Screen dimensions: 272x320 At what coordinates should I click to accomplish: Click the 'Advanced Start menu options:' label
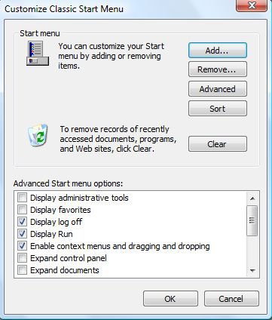click(x=68, y=183)
